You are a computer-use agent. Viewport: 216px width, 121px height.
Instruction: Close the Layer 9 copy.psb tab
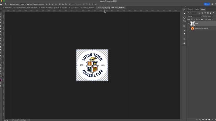click(70, 8)
